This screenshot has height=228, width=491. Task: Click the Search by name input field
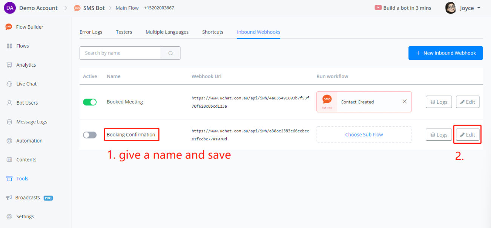tap(120, 53)
